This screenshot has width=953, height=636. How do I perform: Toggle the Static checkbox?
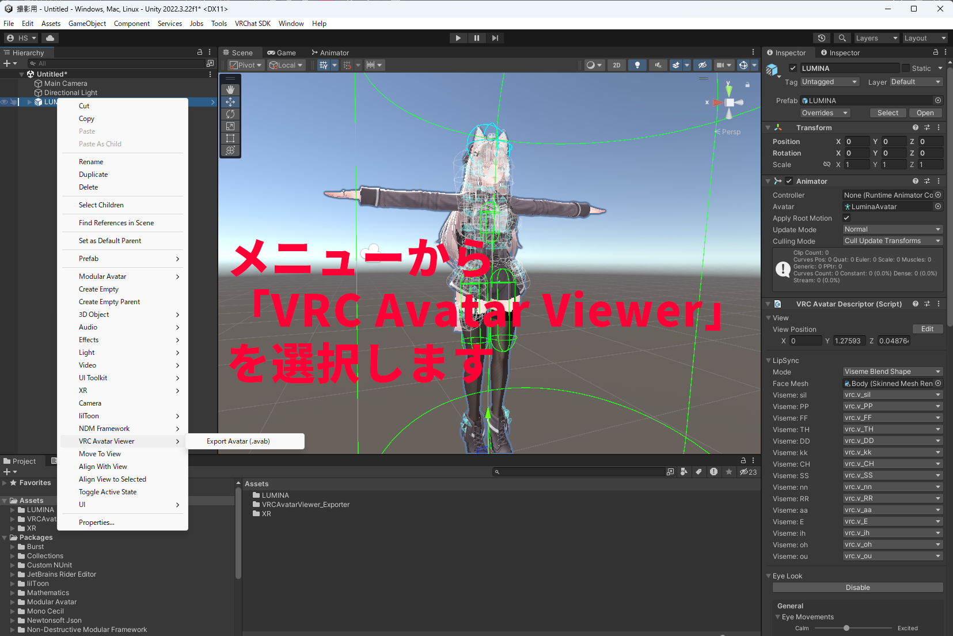pos(906,68)
